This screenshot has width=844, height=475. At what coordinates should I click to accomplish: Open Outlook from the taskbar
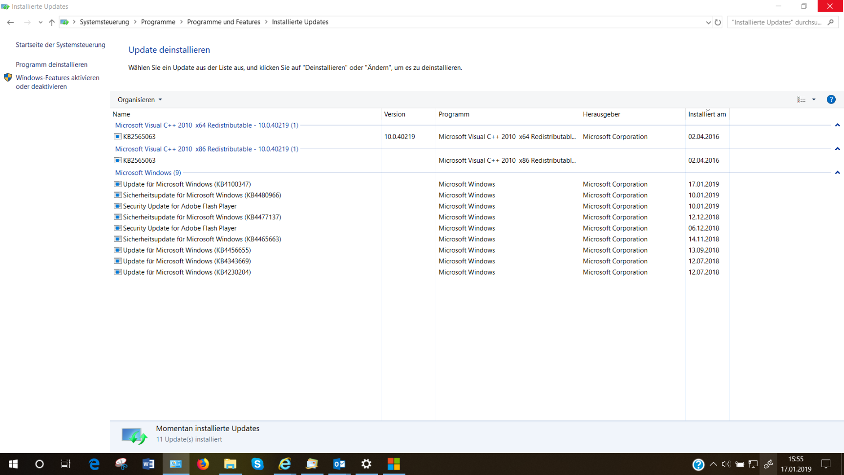(x=339, y=464)
